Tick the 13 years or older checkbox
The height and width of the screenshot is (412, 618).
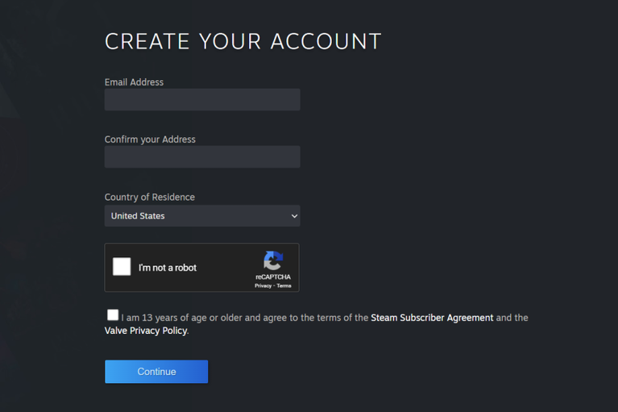(x=113, y=314)
